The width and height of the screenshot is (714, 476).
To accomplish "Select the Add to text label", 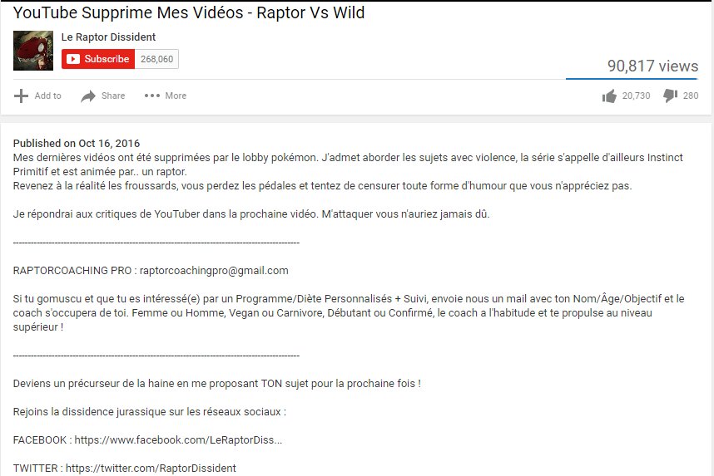I will click(x=47, y=96).
